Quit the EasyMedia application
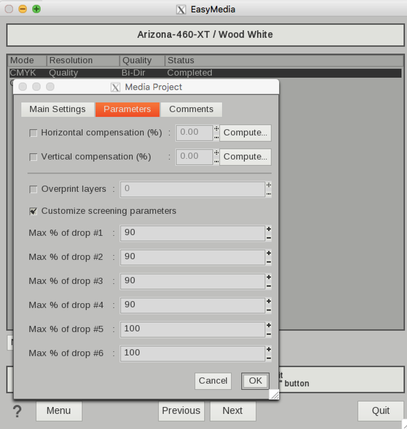The image size is (407, 429). [381, 411]
